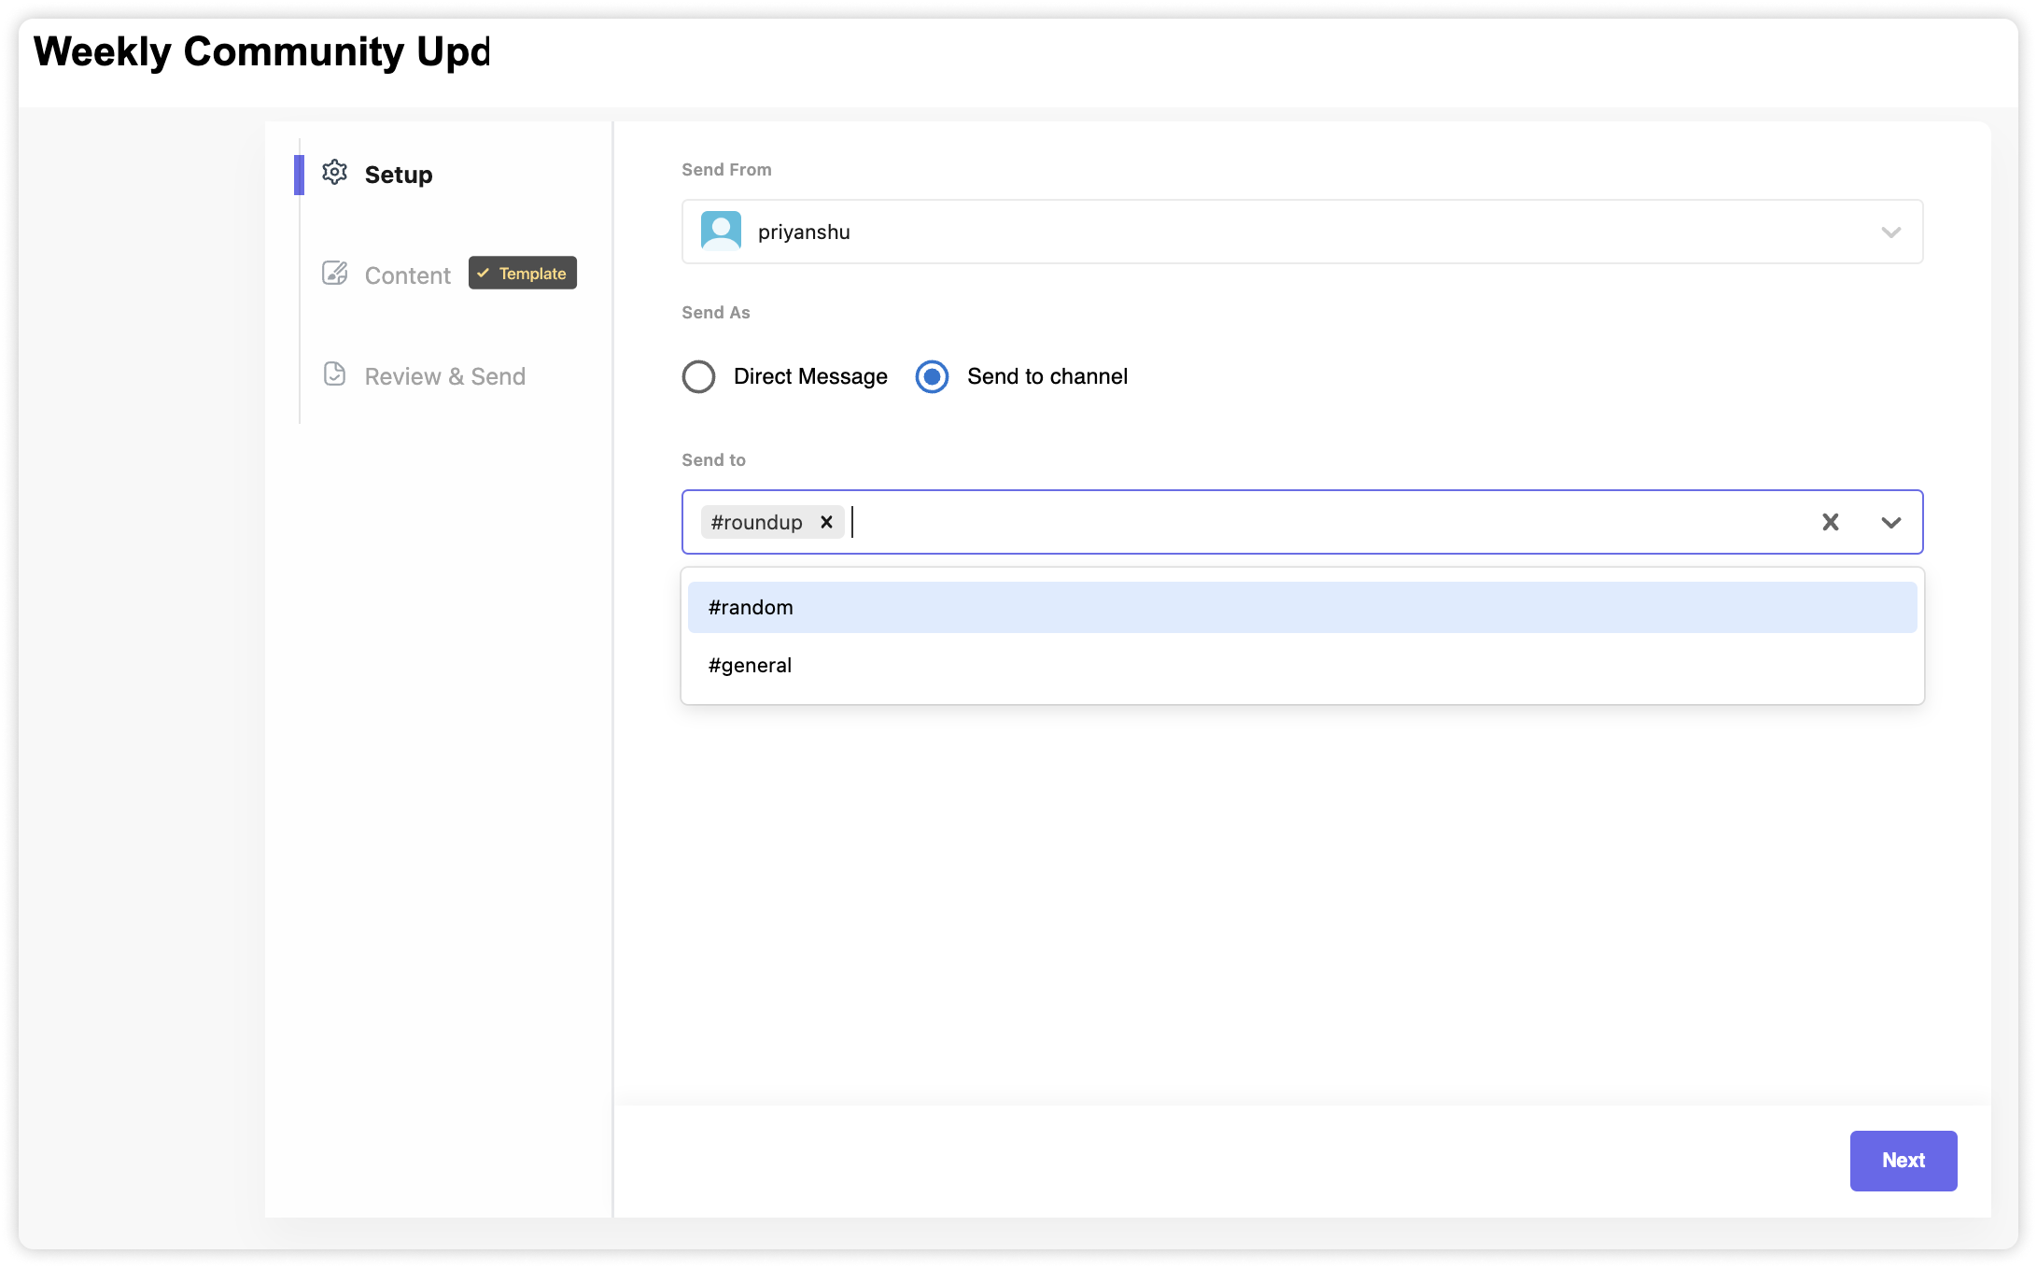The height and width of the screenshot is (1268, 2037).
Task: Click the Content edit pencil icon
Action: pyautogui.click(x=334, y=274)
